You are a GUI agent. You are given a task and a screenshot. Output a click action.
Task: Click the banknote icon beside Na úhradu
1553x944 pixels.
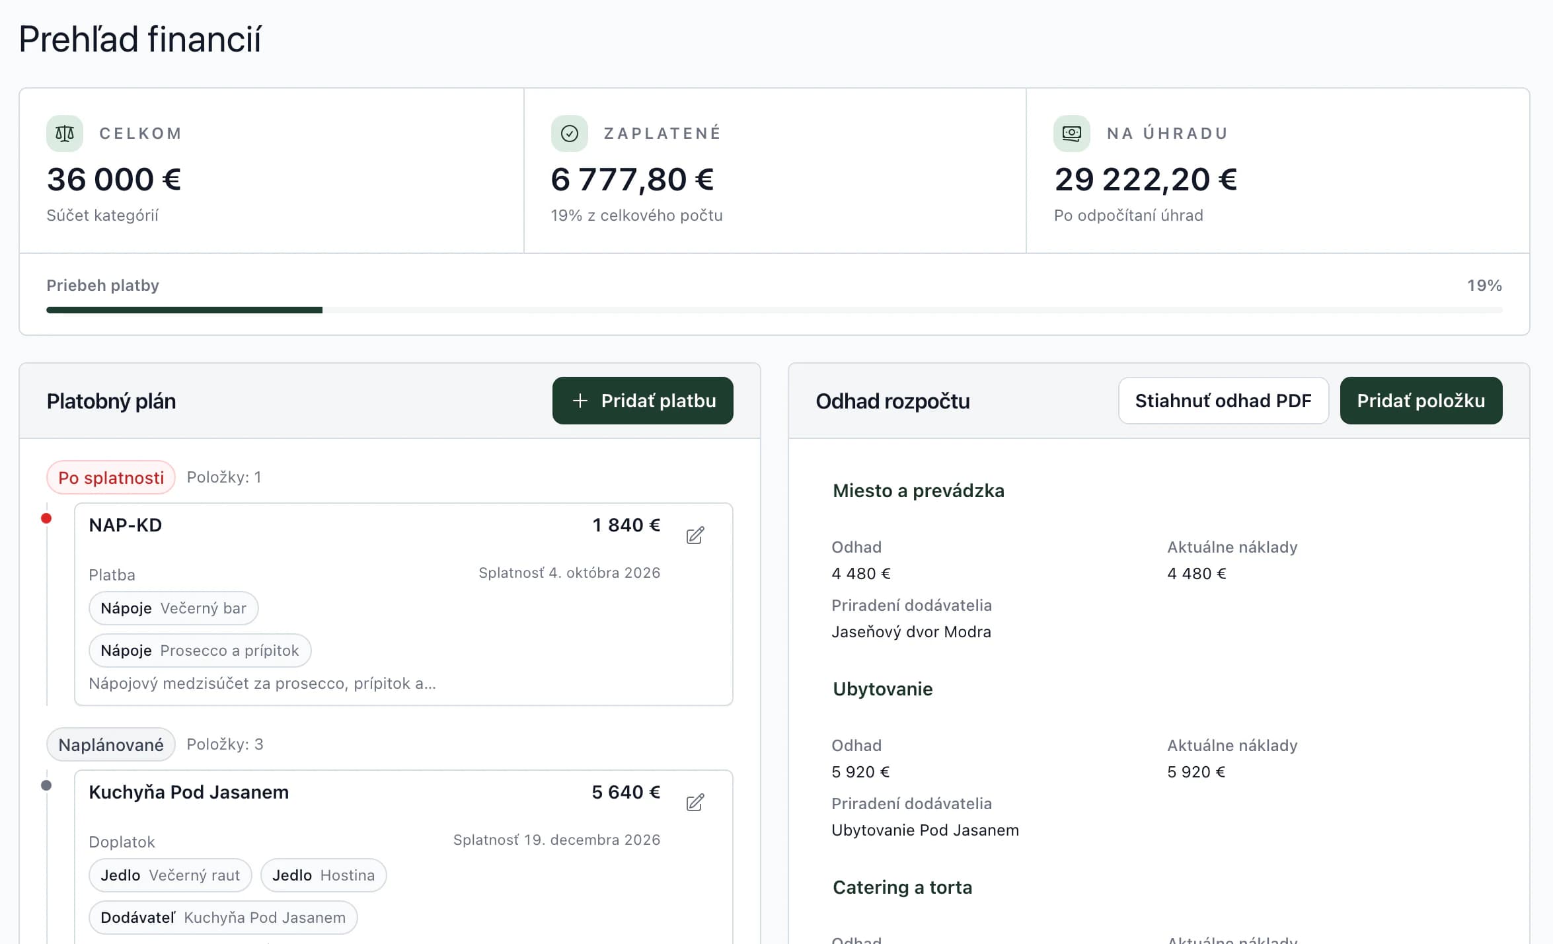pos(1071,134)
